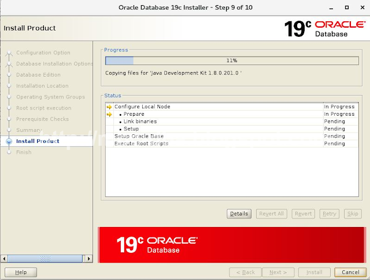Image resolution: width=370 pixels, height=280 pixels.
Task: Click the 11% progress bar
Action: tap(232, 60)
